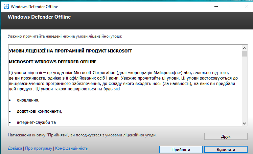The image size is (253, 154).
Task: Open the Довідка help link
Action: click(15, 148)
